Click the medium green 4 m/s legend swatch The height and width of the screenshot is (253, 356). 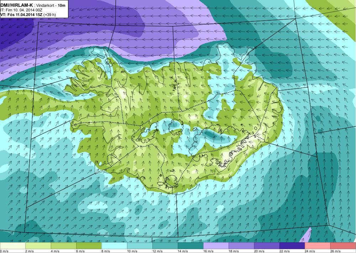[64, 246]
